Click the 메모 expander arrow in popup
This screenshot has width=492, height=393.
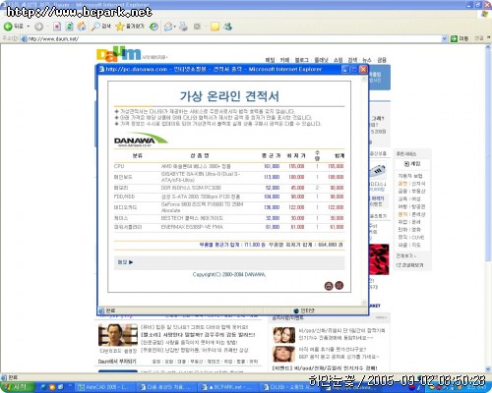pyautogui.click(x=131, y=262)
